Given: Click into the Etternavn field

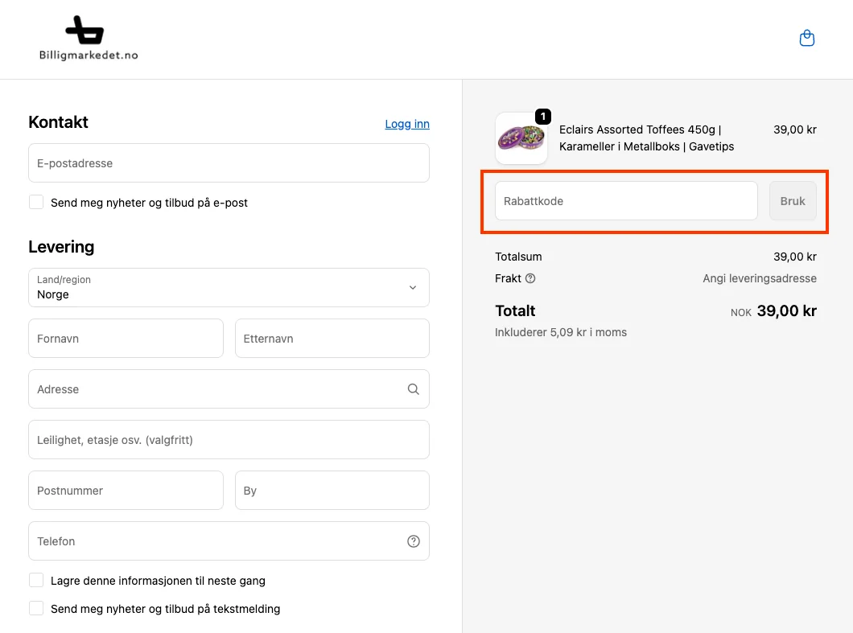Looking at the screenshot, I should click(x=332, y=339).
